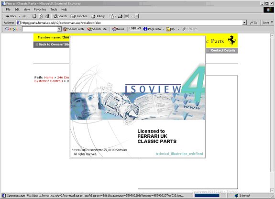Open the Edit menu

(x=17, y=10)
